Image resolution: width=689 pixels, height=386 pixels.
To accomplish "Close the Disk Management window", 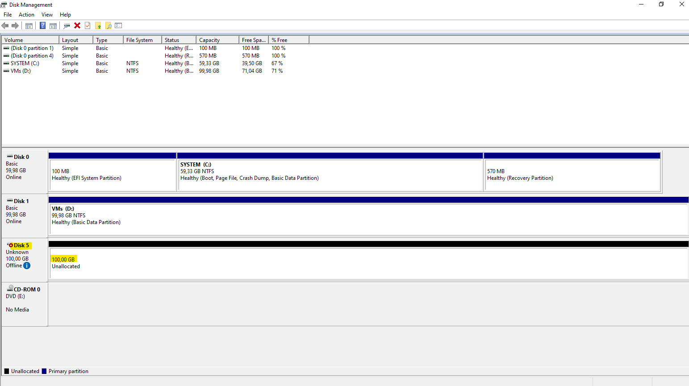I will (682, 4).
